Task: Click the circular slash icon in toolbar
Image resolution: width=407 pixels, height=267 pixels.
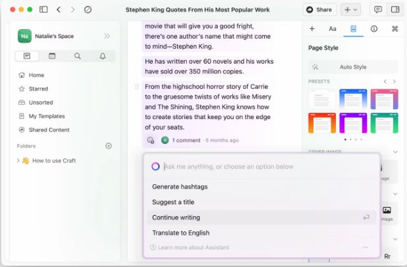Action: (x=88, y=10)
